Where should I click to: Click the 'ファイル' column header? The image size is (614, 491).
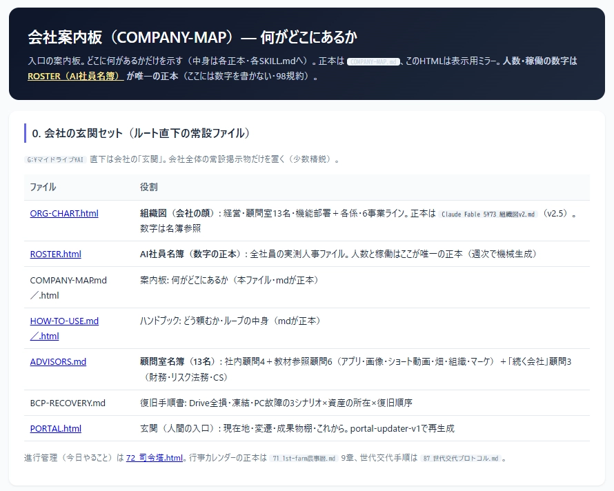coord(43,187)
